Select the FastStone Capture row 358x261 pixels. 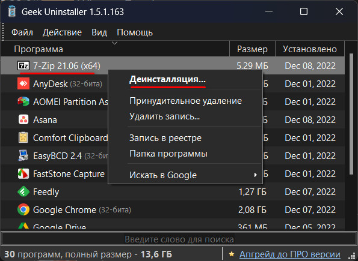coord(55,173)
